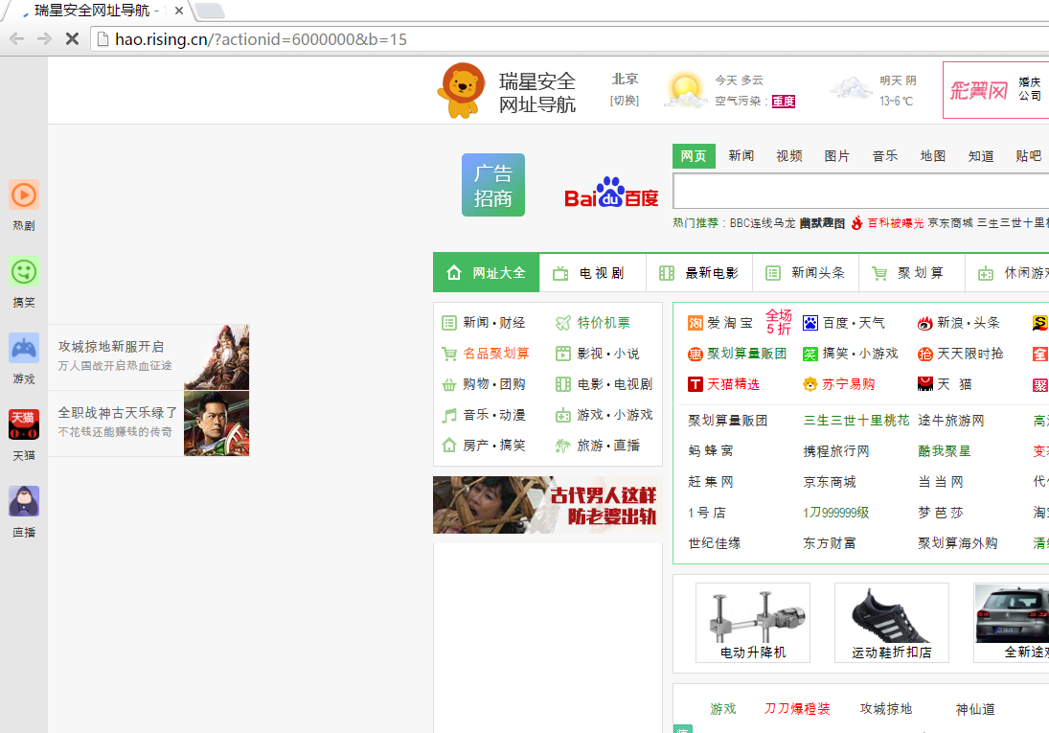Open the 全职战神古天乐绿了 ad
The image size is (1049, 733).
point(148,424)
